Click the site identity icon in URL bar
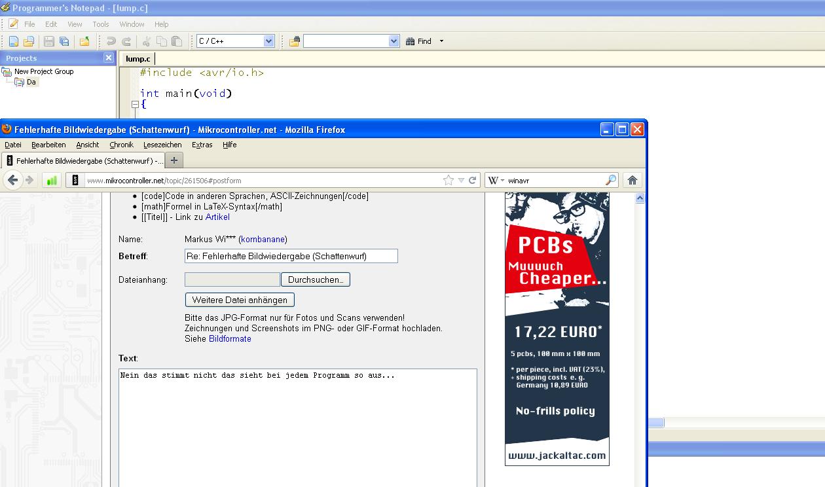The width and height of the screenshot is (825, 487). (76, 180)
